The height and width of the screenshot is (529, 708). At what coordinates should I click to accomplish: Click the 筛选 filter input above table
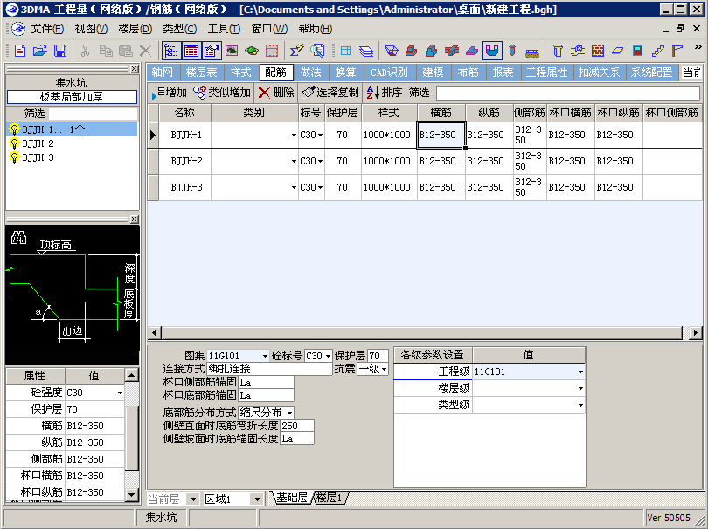click(567, 93)
